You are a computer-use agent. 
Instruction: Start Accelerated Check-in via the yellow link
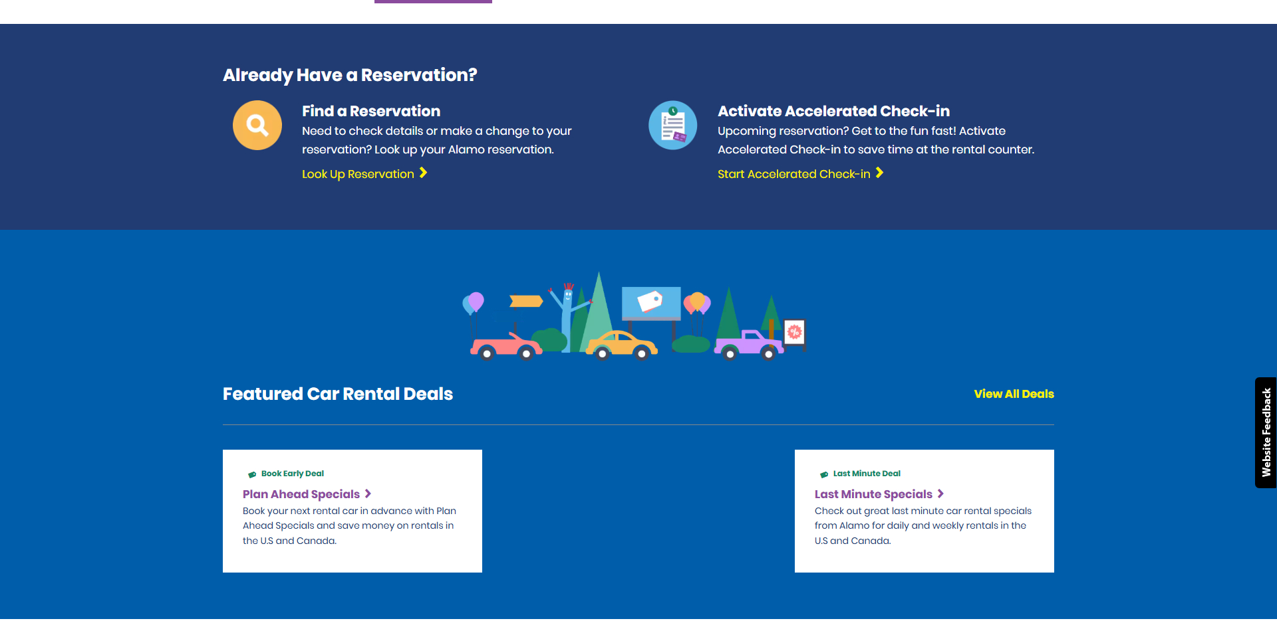coord(793,174)
